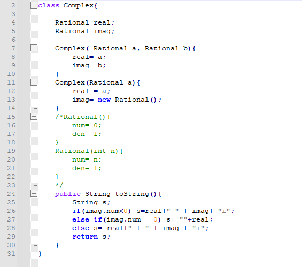Click the 'imag= b;' assignment line

[x=89, y=65]
